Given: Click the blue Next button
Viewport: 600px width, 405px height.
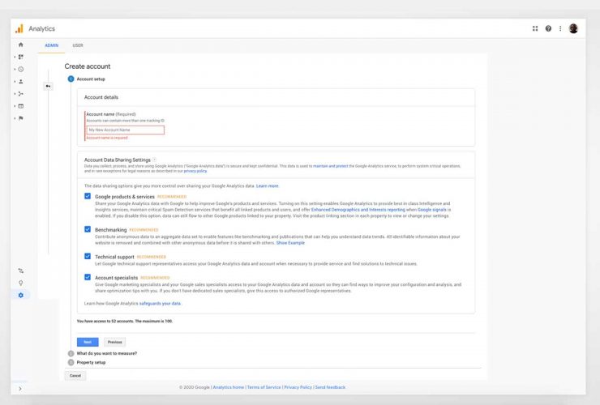Looking at the screenshot, I should [x=88, y=342].
